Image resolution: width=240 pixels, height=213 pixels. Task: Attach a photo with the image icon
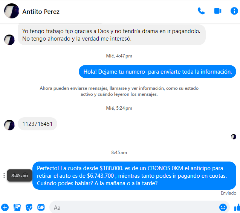pyautogui.click(x=17, y=207)
